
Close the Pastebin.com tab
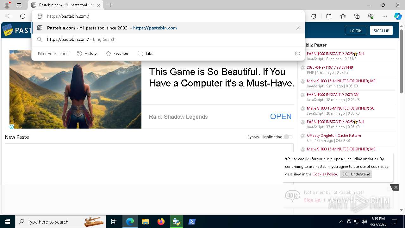[x=98, y=5]
